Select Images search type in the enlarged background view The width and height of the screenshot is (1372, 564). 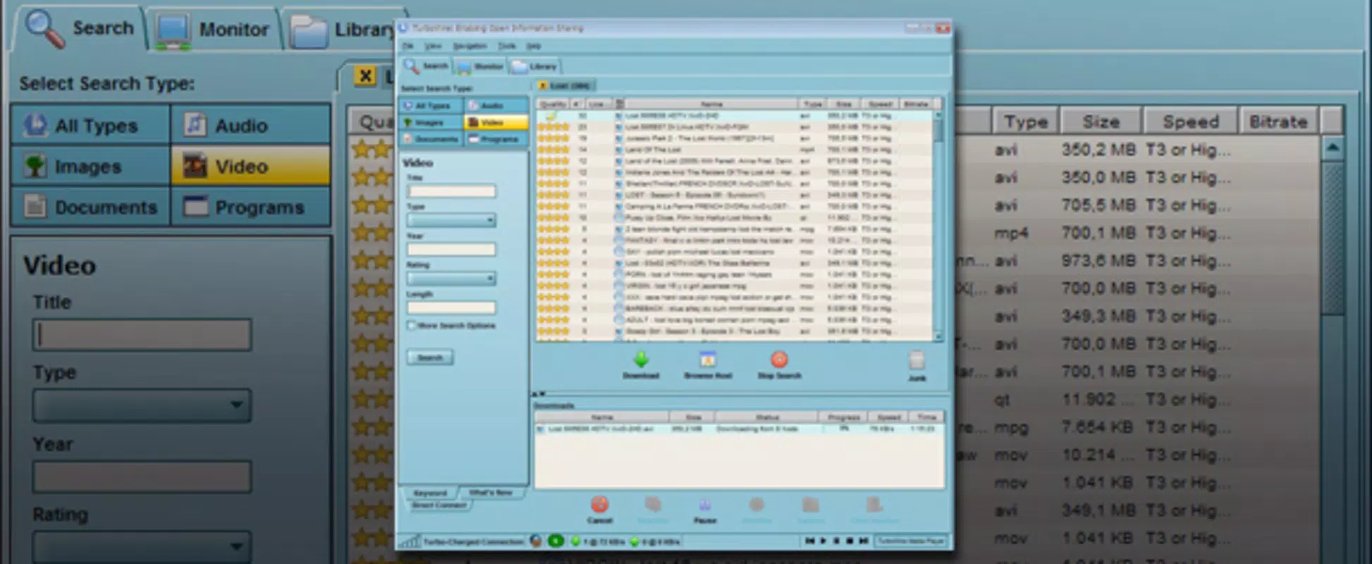coord(90,166)
